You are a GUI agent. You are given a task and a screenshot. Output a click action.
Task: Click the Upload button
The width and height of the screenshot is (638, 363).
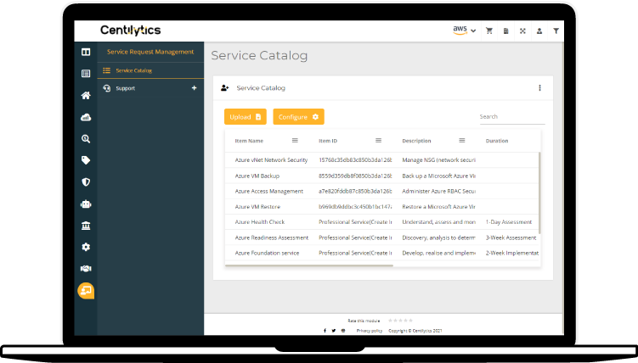(x=246, y=117)
